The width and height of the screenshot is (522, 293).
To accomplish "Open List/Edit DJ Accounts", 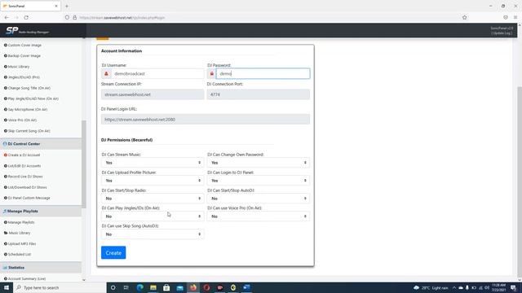I will tap(22, 166).
